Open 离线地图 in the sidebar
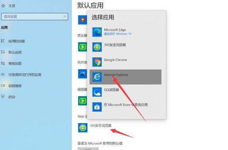228x150 pixels. tap(15, 63)
